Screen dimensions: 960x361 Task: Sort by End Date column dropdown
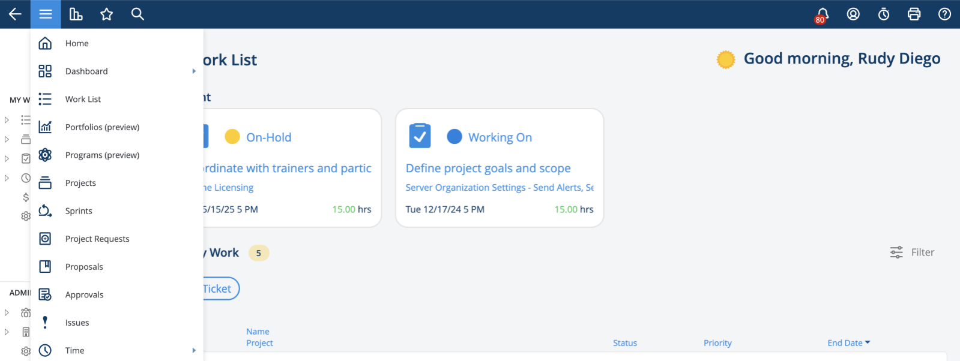pos(848,343)
